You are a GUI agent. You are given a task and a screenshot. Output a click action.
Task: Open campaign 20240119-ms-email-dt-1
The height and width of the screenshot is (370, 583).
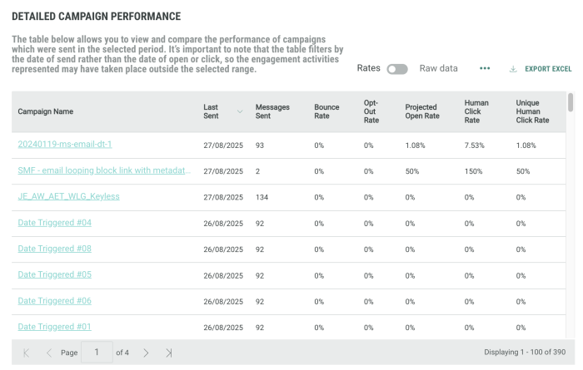click(65, 145)
